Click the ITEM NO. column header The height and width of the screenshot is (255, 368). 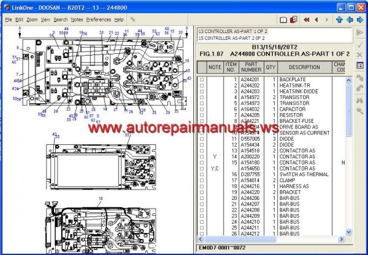(x=231, y=67)
